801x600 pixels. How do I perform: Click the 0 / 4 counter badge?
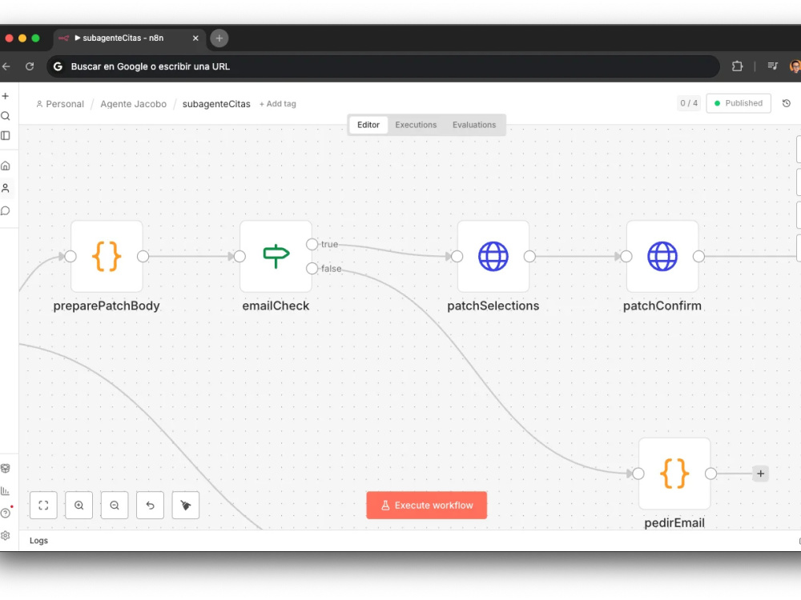[689, 103]
